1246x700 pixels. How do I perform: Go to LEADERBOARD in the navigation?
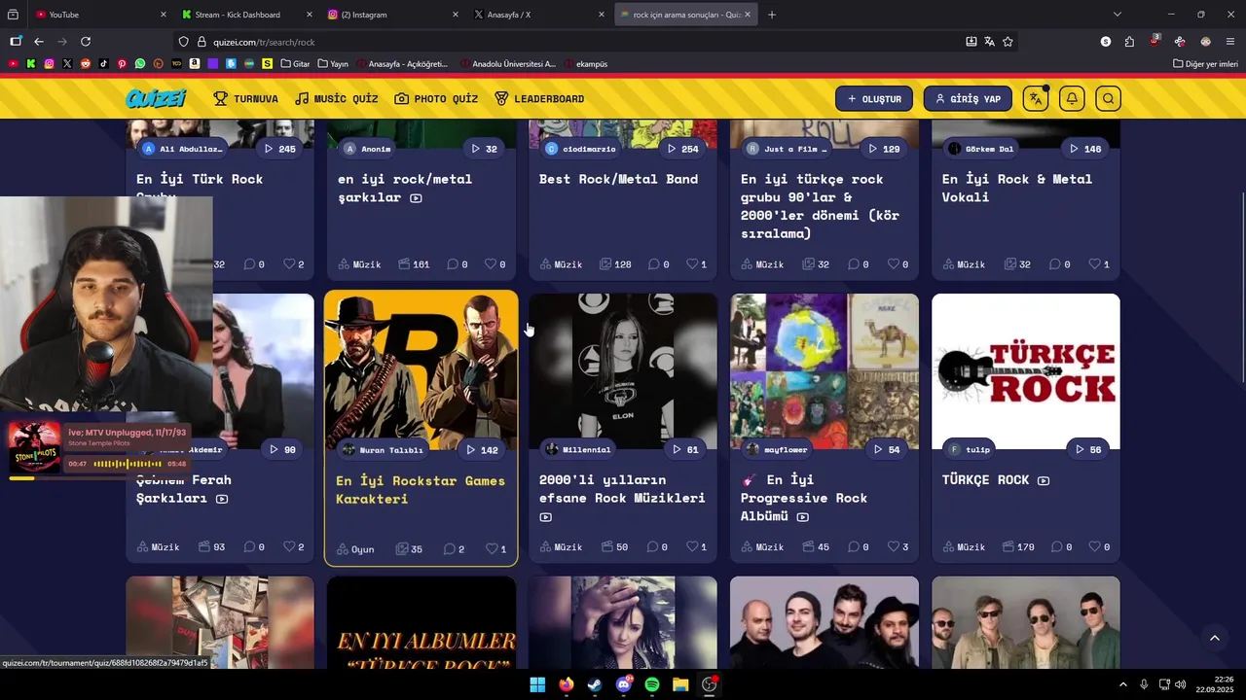[x=539, y=98]
